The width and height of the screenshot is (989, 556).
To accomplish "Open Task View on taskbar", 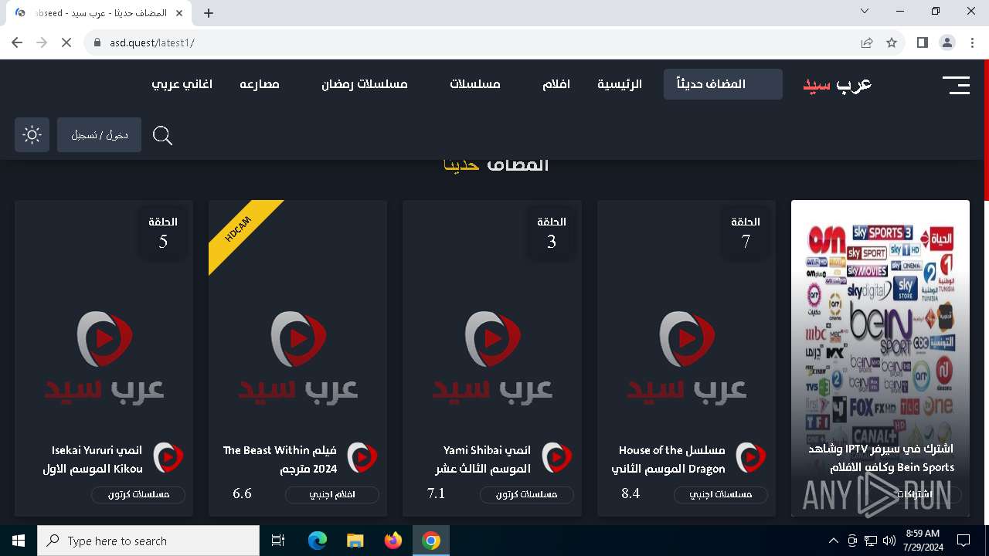I will [278, 541].
